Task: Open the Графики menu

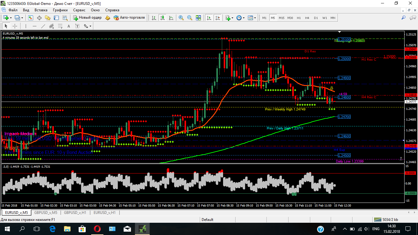Action: (60, 10)
